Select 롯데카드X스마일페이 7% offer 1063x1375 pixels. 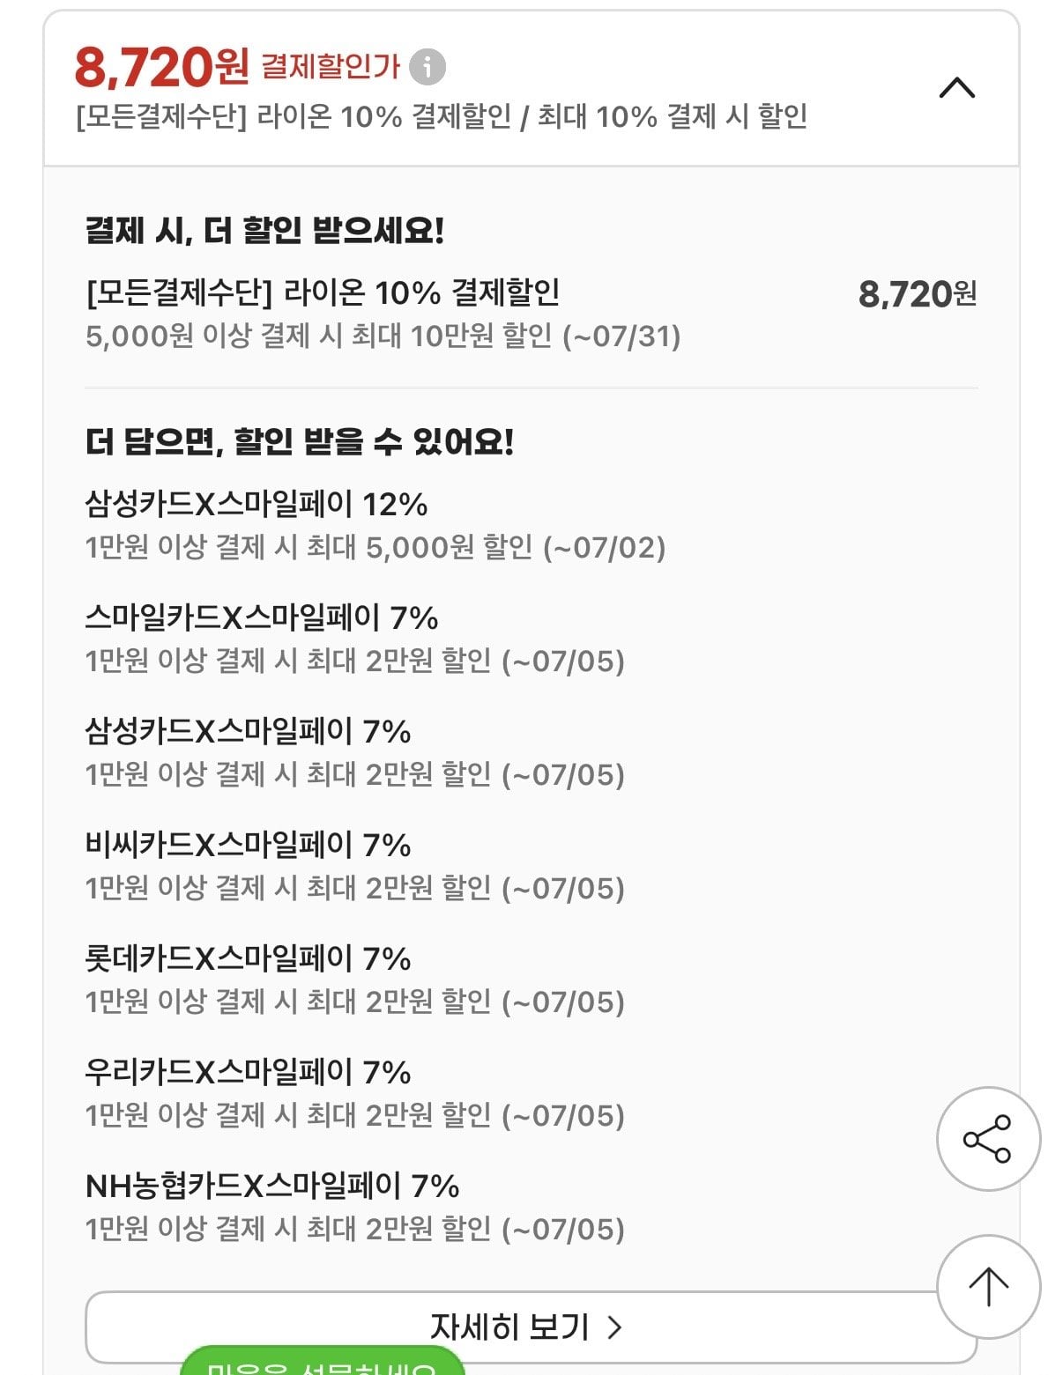tap(354, 980)
